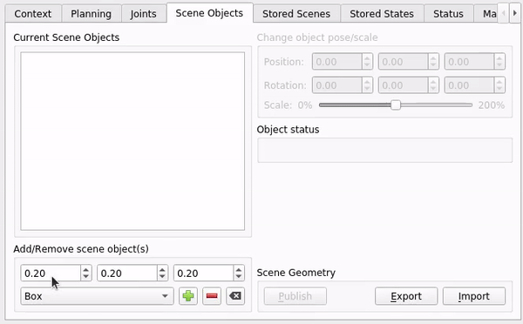Click the third object size field
Image resolution: width=523 pixels, height=324 pixels.
tap(203, 273)
